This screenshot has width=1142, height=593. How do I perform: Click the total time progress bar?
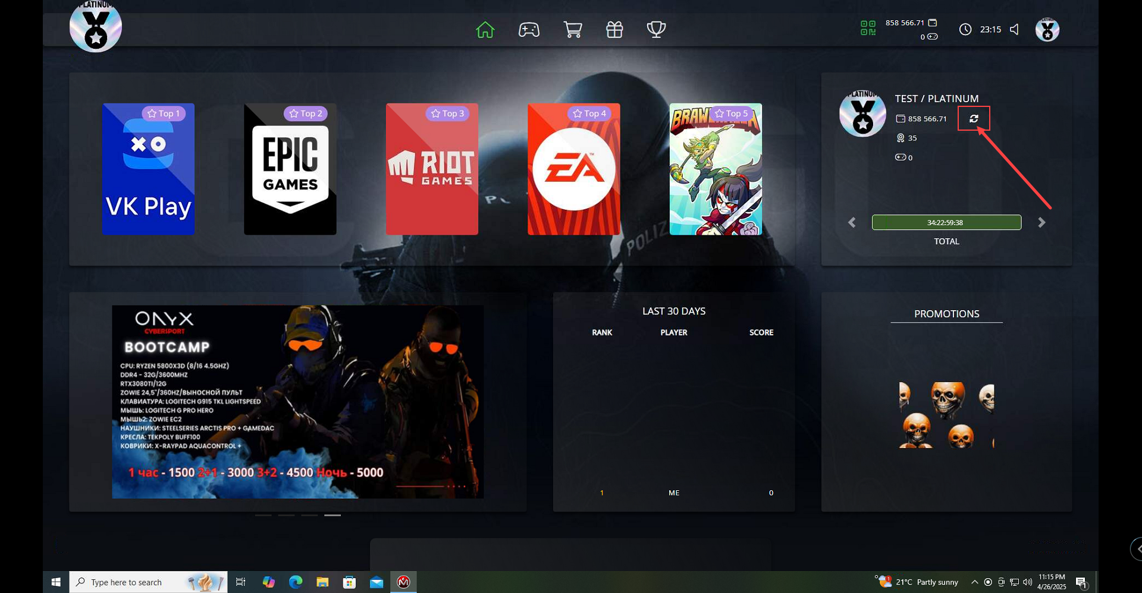tap(946, 222)
